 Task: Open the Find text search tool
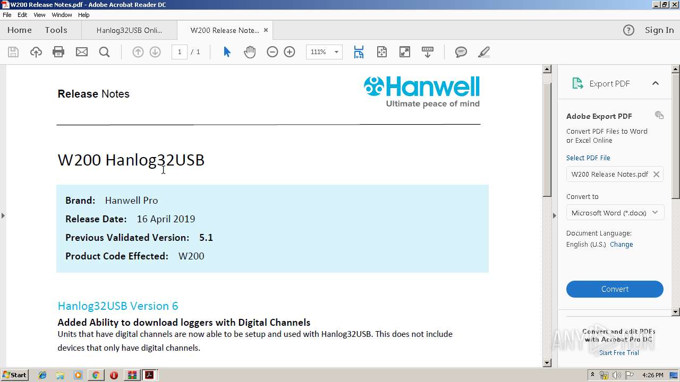[104, 52]
